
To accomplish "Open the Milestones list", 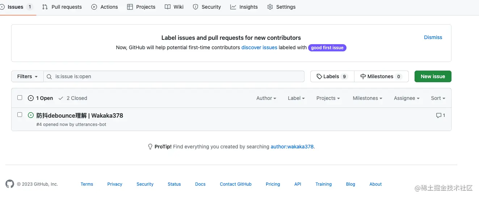I will (x=381, y=76).
